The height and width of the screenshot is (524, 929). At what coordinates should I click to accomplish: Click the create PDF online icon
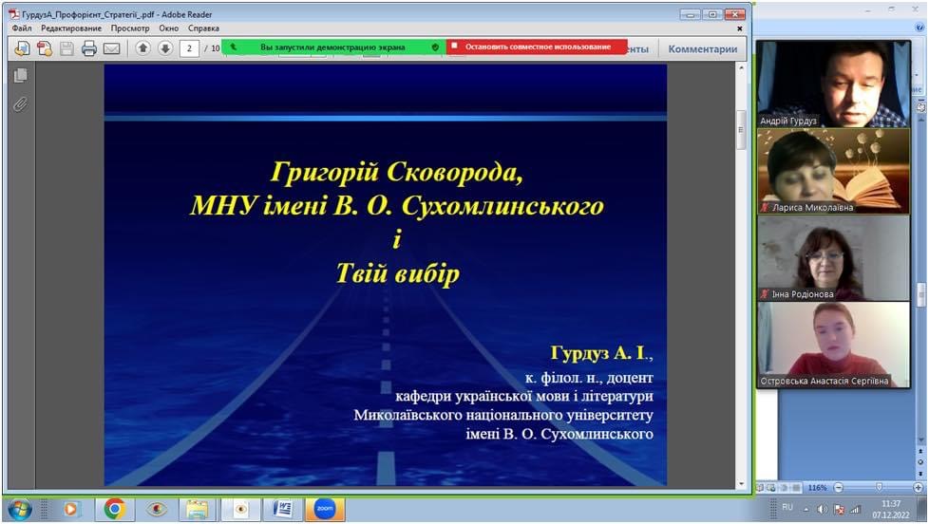click(45, 48)
